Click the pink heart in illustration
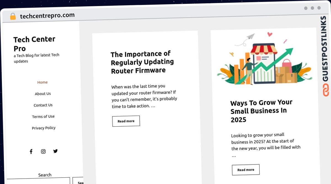The image size is (331, 184). click(x=270, y=34)
